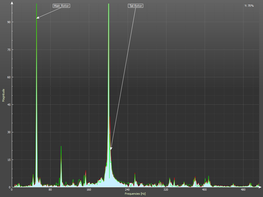Click the Main Rotor arrowhead at the peak

(x=37, y=18)
